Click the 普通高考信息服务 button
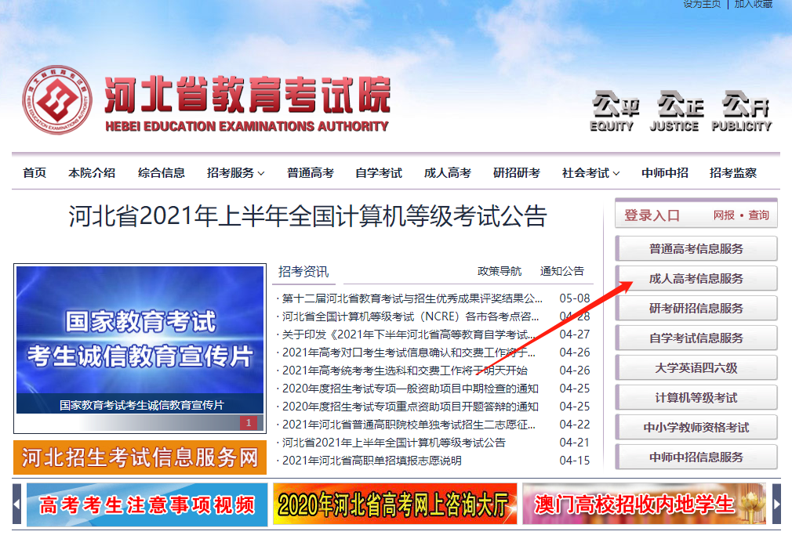Screen dimensions: 792x535 pyautogui.click(x=696, y=248)
